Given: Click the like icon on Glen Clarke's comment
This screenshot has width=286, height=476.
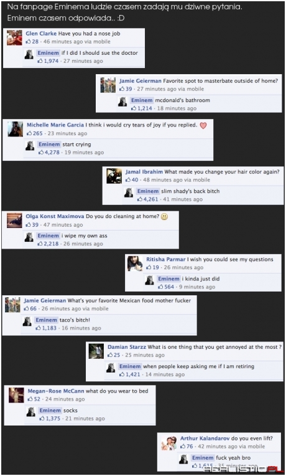Looking at the screenshot, I should click(28, 41).
